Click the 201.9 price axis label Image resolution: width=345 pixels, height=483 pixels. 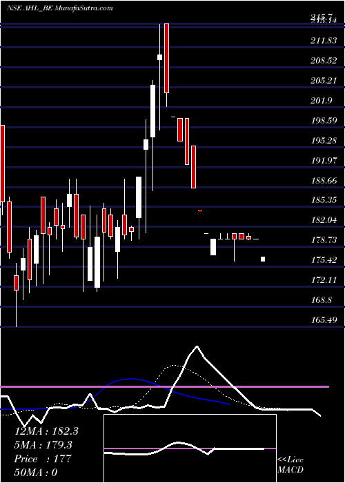pyautogui.click(x=322, y=101)
